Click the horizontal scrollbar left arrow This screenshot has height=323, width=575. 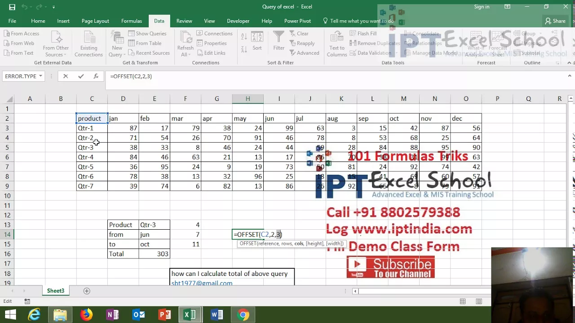tap(355, 291)
